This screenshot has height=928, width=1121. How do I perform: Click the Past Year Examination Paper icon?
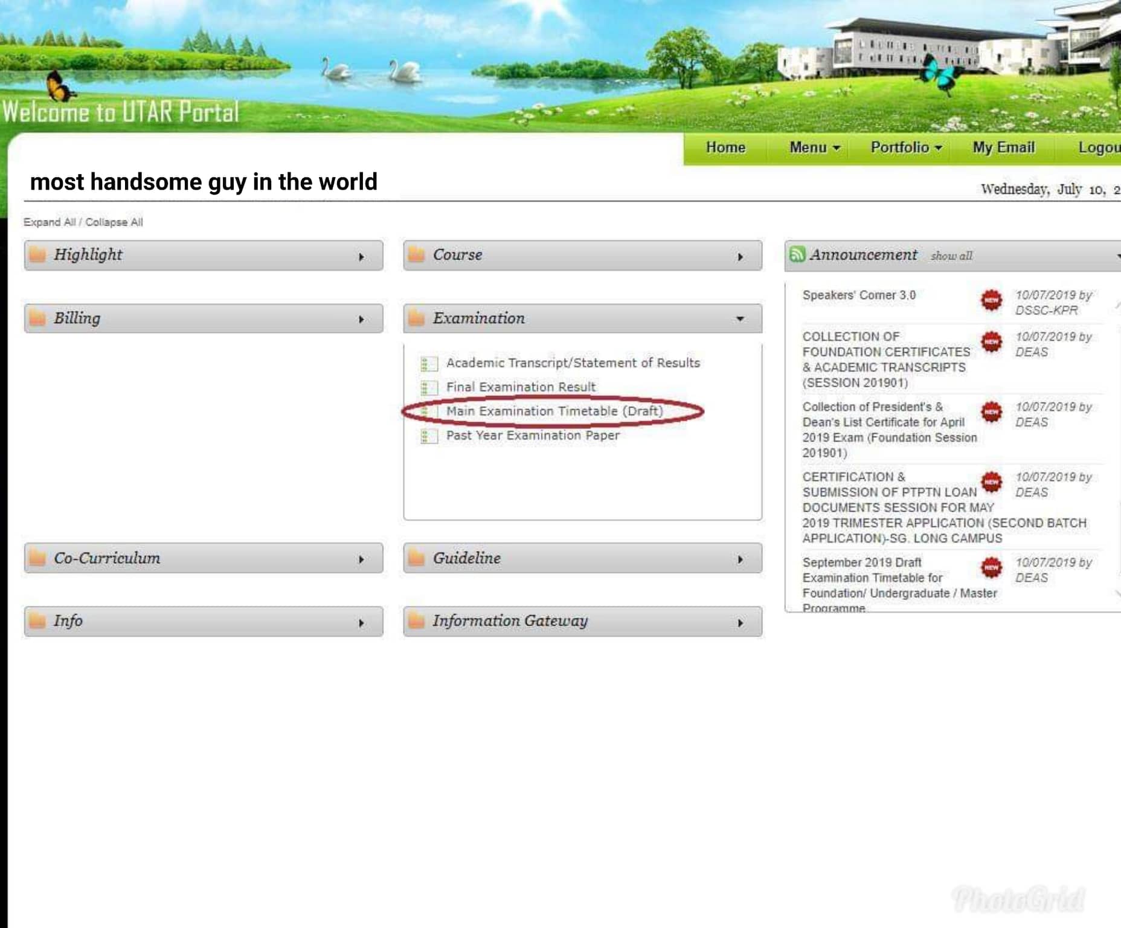428,436
